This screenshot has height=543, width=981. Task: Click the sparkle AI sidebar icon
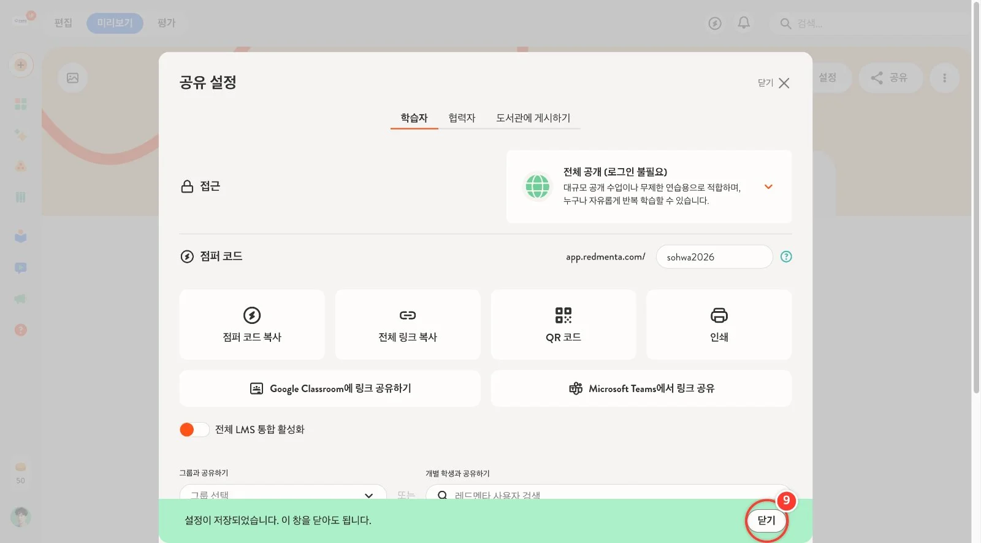(x=21, y=135)
